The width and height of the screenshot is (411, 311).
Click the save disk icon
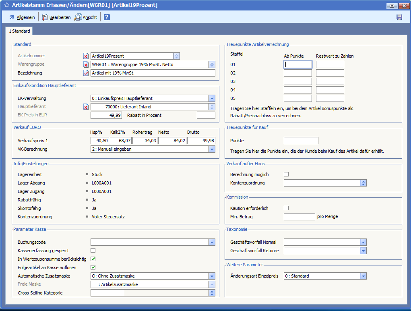(x=399, y=17)
